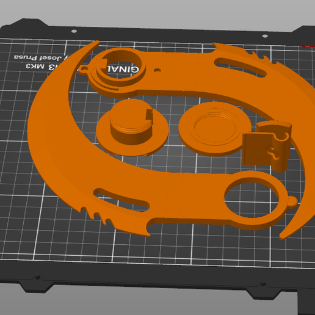Select the threaded plug model with flange

click(132, 128)
